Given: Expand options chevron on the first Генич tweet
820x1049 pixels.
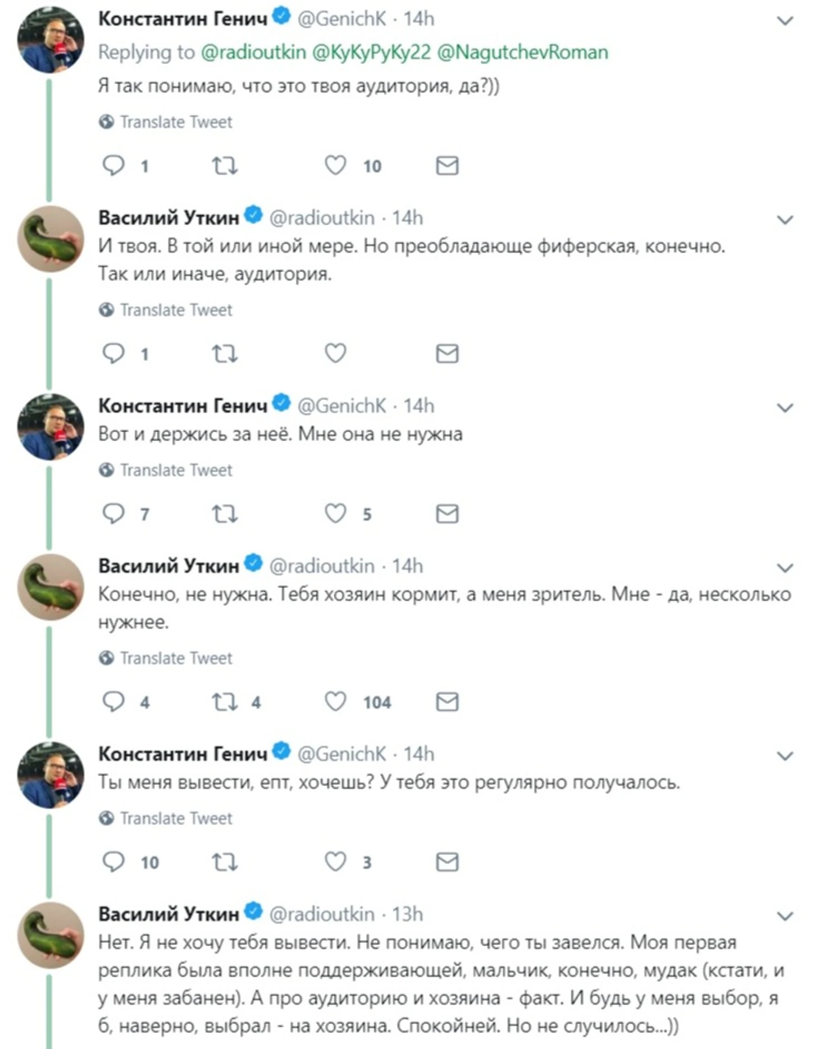Looking at the screenshot, I should [x=785, y=21].
